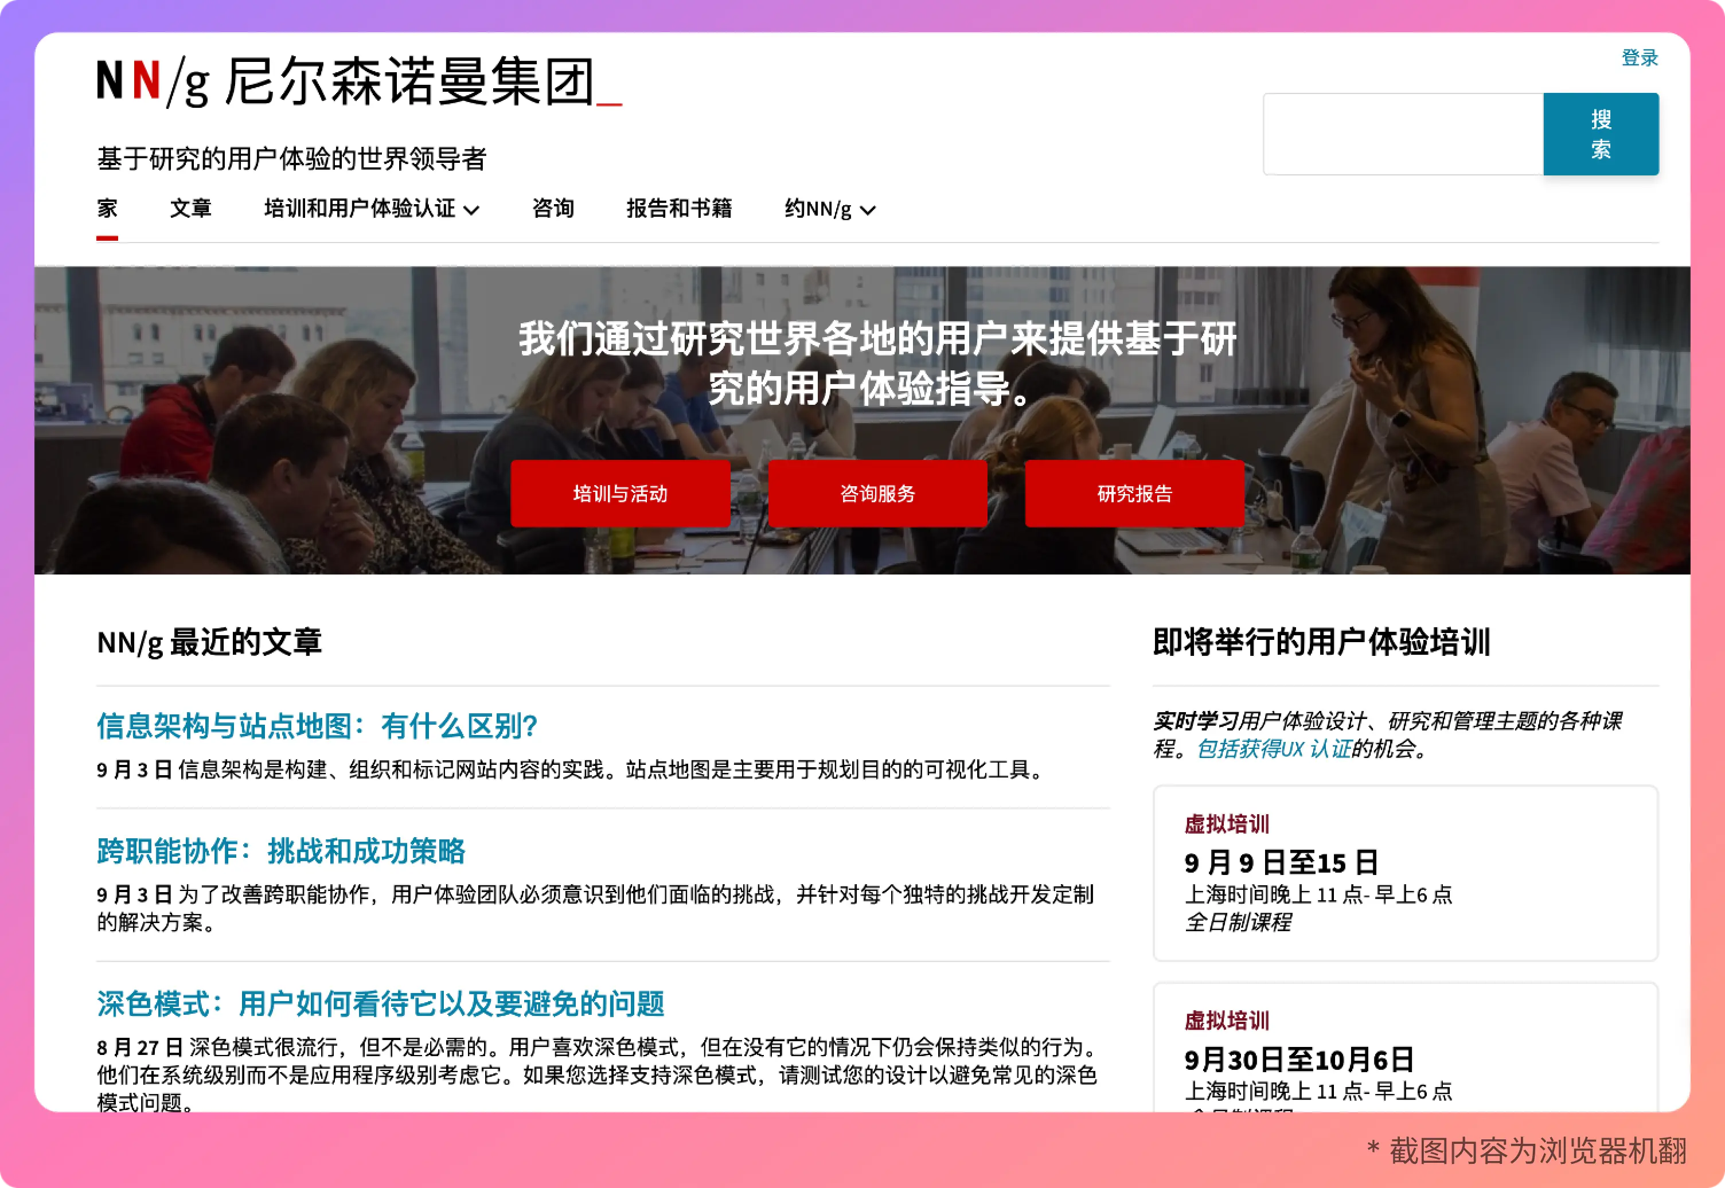The width and height of the screenshot is (1725, 1188).
Task: Go to the 文章 menu item
Action: [x=190, y=209]
